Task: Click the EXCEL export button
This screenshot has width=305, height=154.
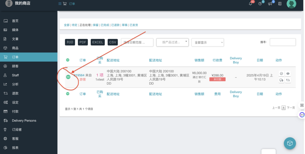Action: point(98,42)
